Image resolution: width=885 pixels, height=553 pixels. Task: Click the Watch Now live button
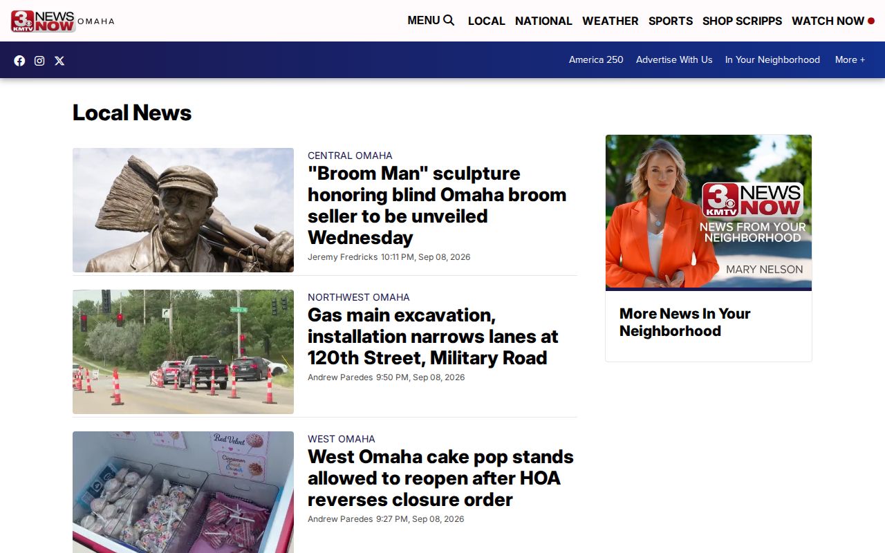click(x=833, y=21)
